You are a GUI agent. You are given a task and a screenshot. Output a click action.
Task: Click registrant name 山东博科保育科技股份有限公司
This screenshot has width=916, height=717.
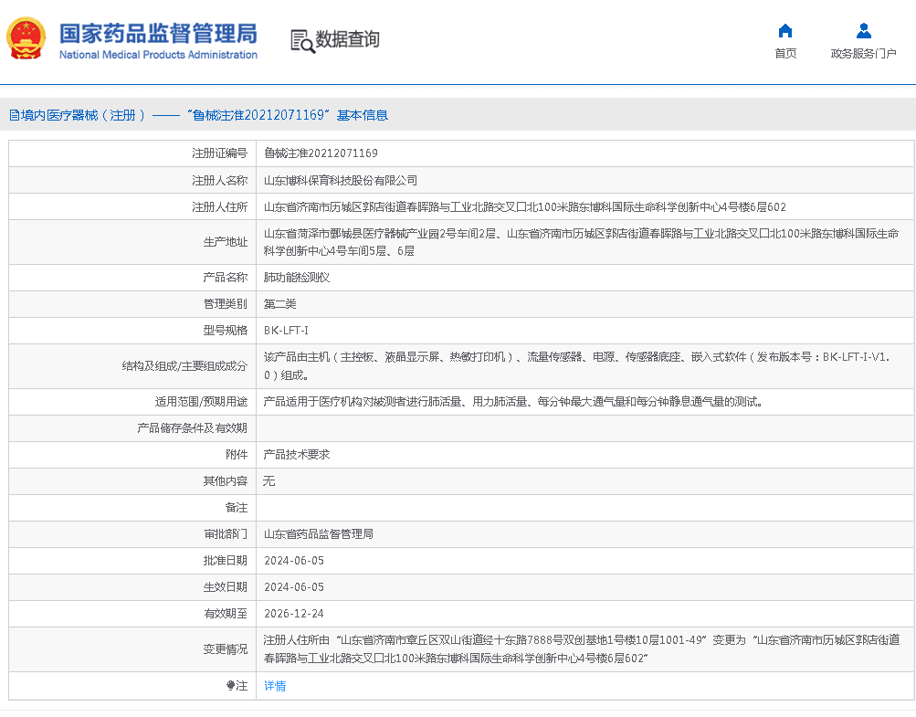tap(341, 181)
